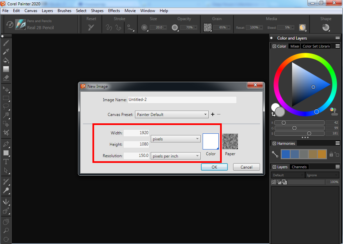
Task: Pick the Dropper tool
Action: click(x=6, y=52)
